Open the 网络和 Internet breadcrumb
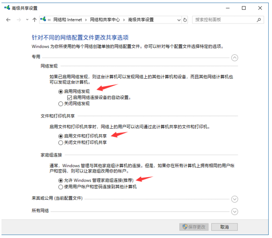 [x=67, y=20]
